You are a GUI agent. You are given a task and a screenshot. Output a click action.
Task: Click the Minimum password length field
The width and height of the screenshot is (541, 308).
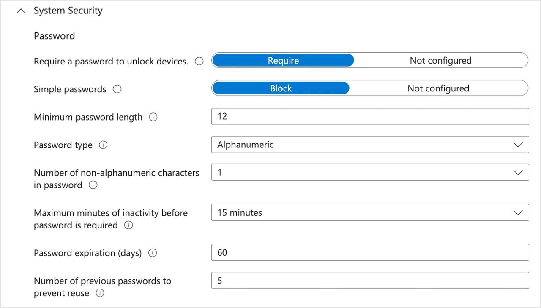(370, 116)
